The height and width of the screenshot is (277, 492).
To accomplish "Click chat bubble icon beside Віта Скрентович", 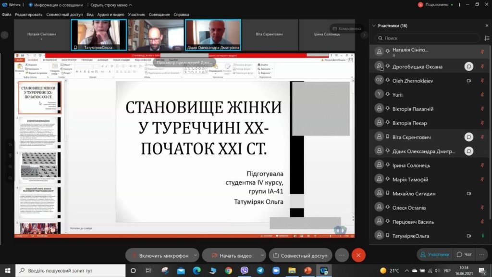I will click(468, 137).
